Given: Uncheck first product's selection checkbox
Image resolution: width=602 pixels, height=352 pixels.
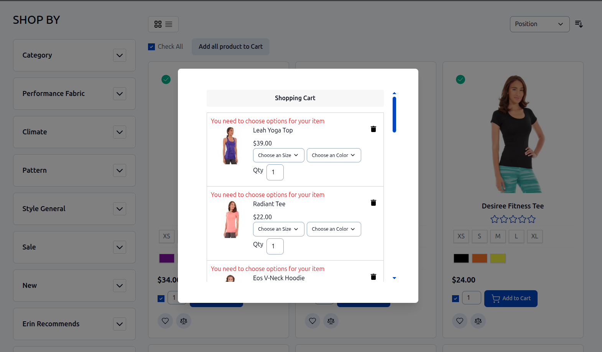Looking at the screenshot, I should tap(161, 299).
